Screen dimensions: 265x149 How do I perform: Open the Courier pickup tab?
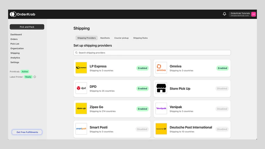pos(121,38)
